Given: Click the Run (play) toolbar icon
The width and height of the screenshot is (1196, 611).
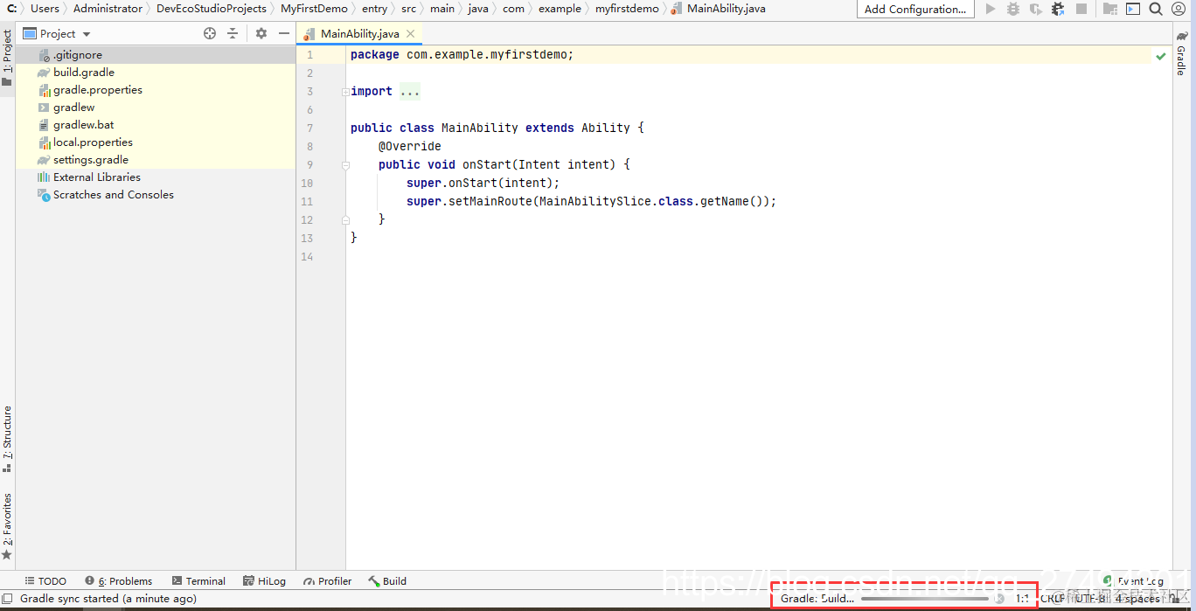Looking at the screenshot, I should (x=991, y=9).
